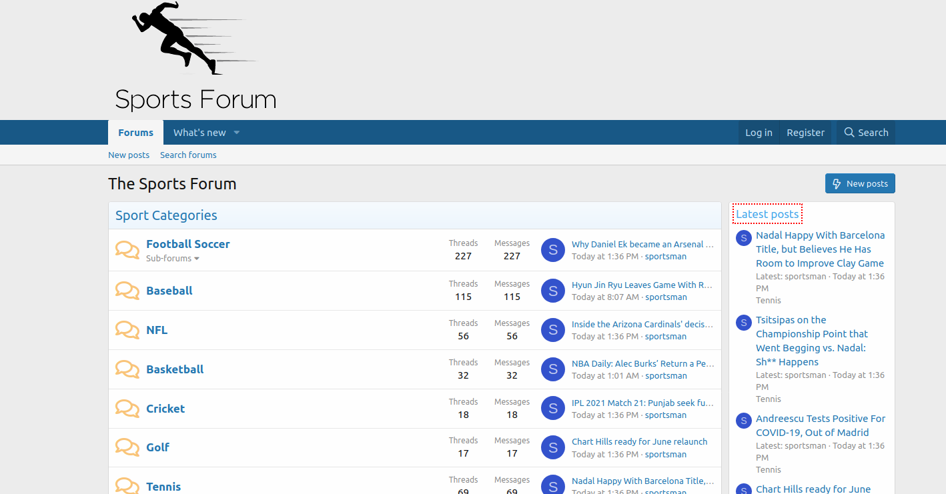This screenshot has width=946, height=494.
Task: Open Hyun Jin Ryu Leaves Game thread
Action: [x=642, y=285]
